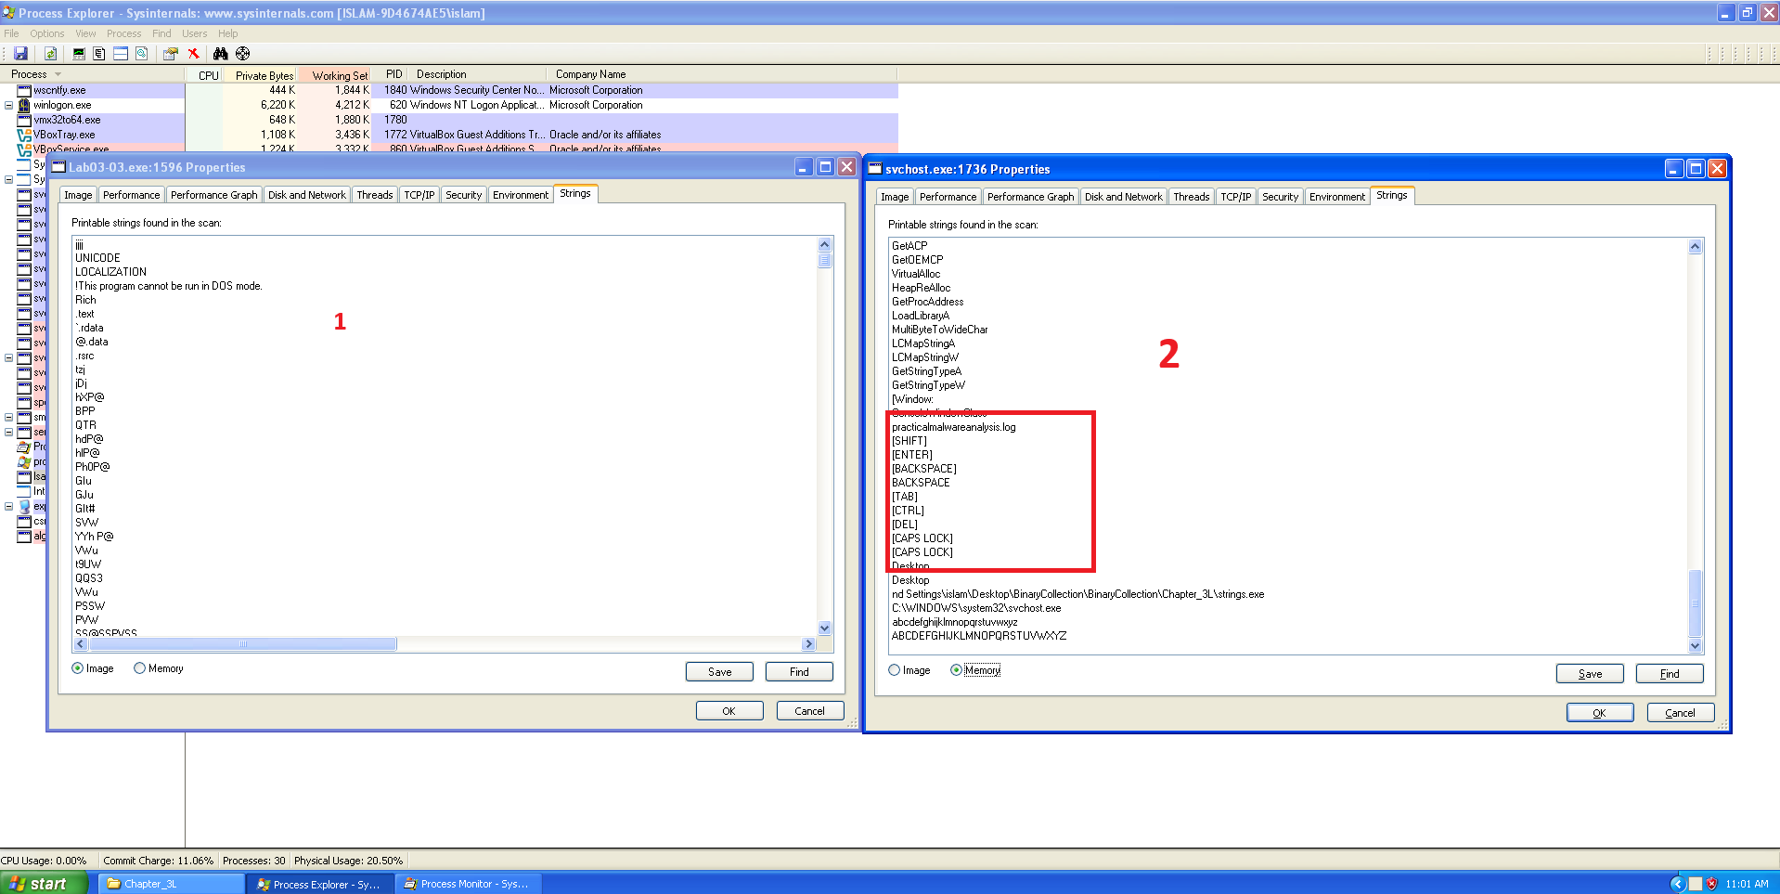This screenshot has width=1780, height=894.
Task: Click the crosshair Find Window's Process icon
Action: [243, 54]
